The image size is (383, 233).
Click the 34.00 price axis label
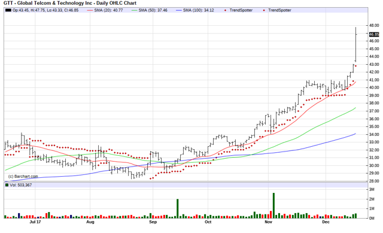374,134
